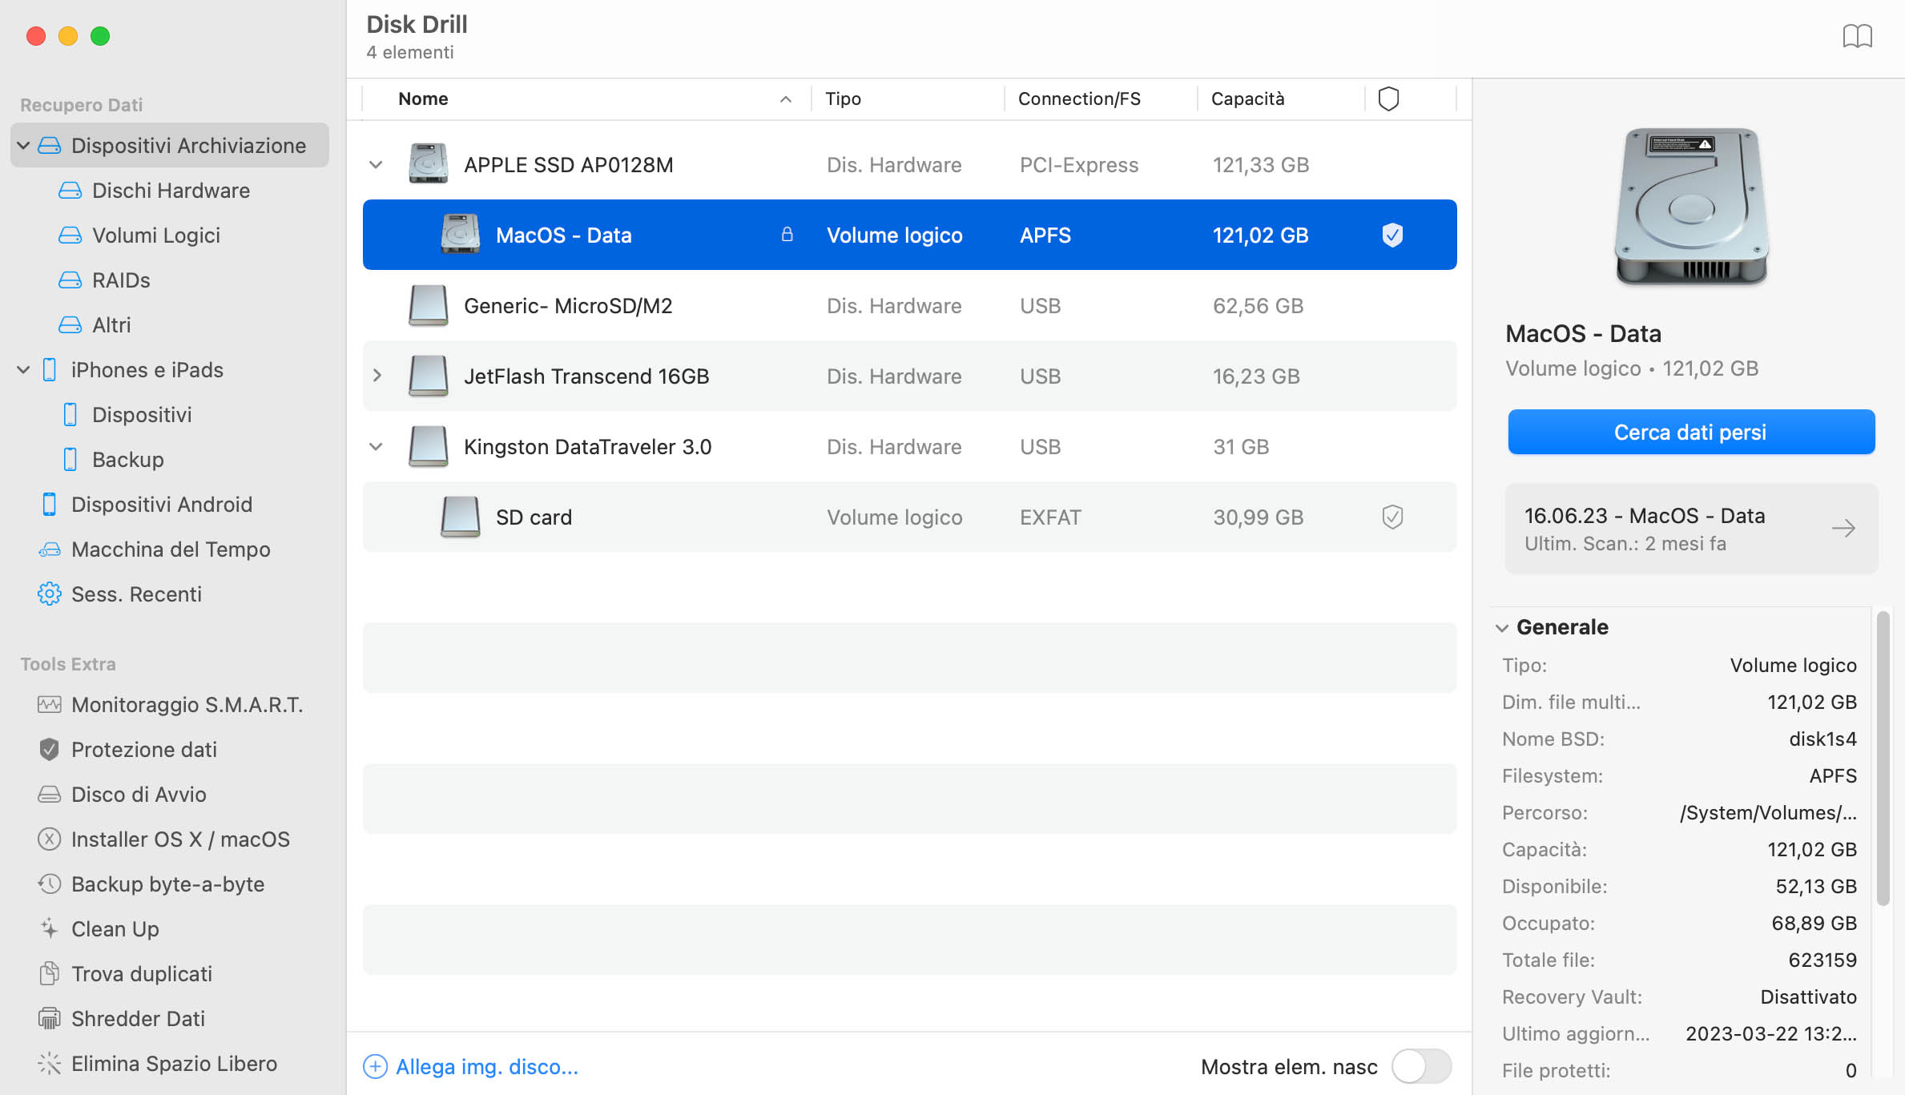Click the Installer OS X icon
Viewport: 1905px width, 1095px height.
point(50,839)
